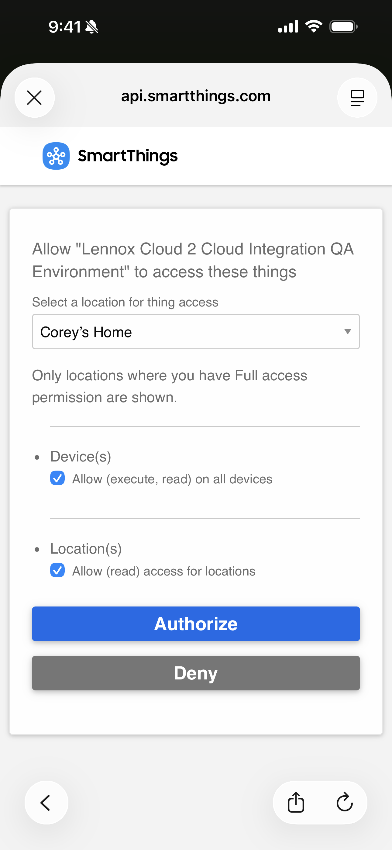Viewport: 392px width, 850px height.
Task: Tap the SmartThings logo icon
Action: 56,156
